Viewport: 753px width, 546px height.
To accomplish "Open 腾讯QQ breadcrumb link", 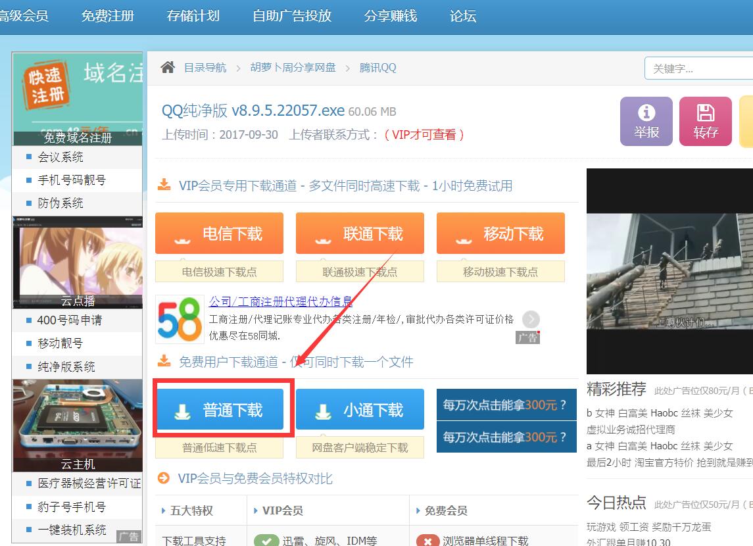I will click(x=378, y=67).
